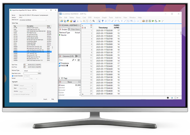Expand the Tags section chevron

coord(59,78)
